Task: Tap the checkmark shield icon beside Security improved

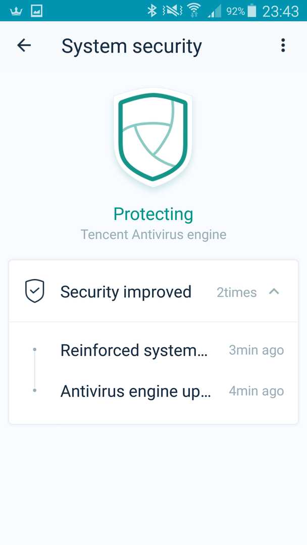Action: 35,291
